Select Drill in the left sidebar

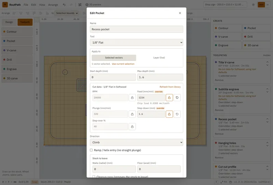17,60
